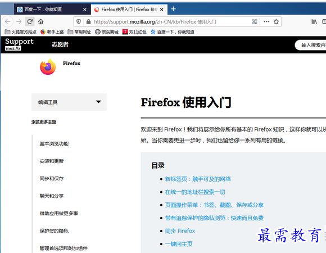The width and height of the screenshot is (326, 253).
Task: Expand the 编辑工具 dropdown
Action: point(69,102)
